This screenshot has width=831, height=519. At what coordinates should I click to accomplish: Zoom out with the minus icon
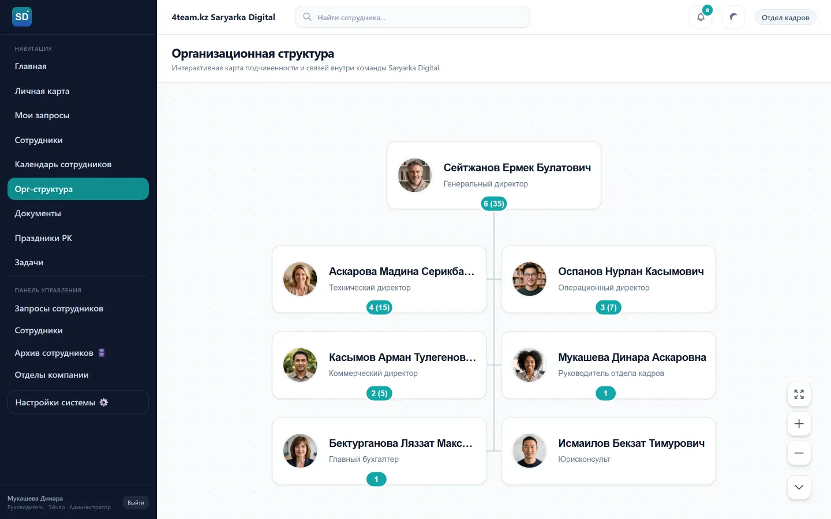tap(799, 453)
